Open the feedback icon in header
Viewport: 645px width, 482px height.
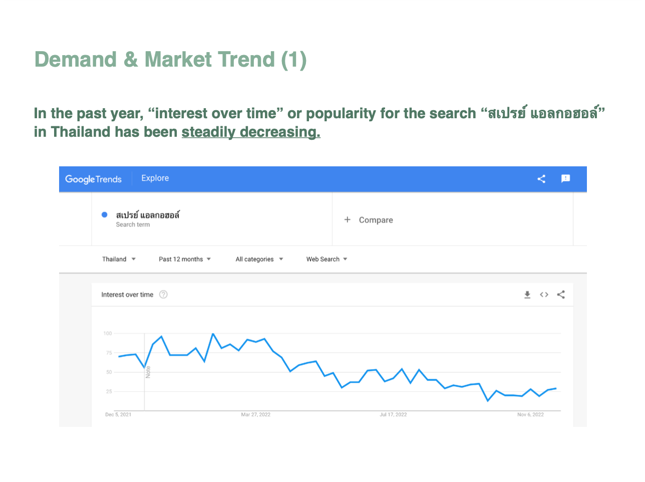[x=566, y=179]
